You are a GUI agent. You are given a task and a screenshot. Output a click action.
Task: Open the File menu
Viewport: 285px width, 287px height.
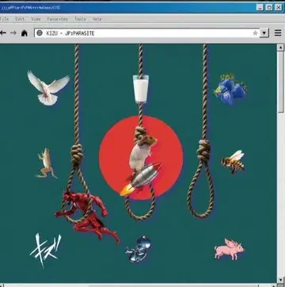coord(4,19)
